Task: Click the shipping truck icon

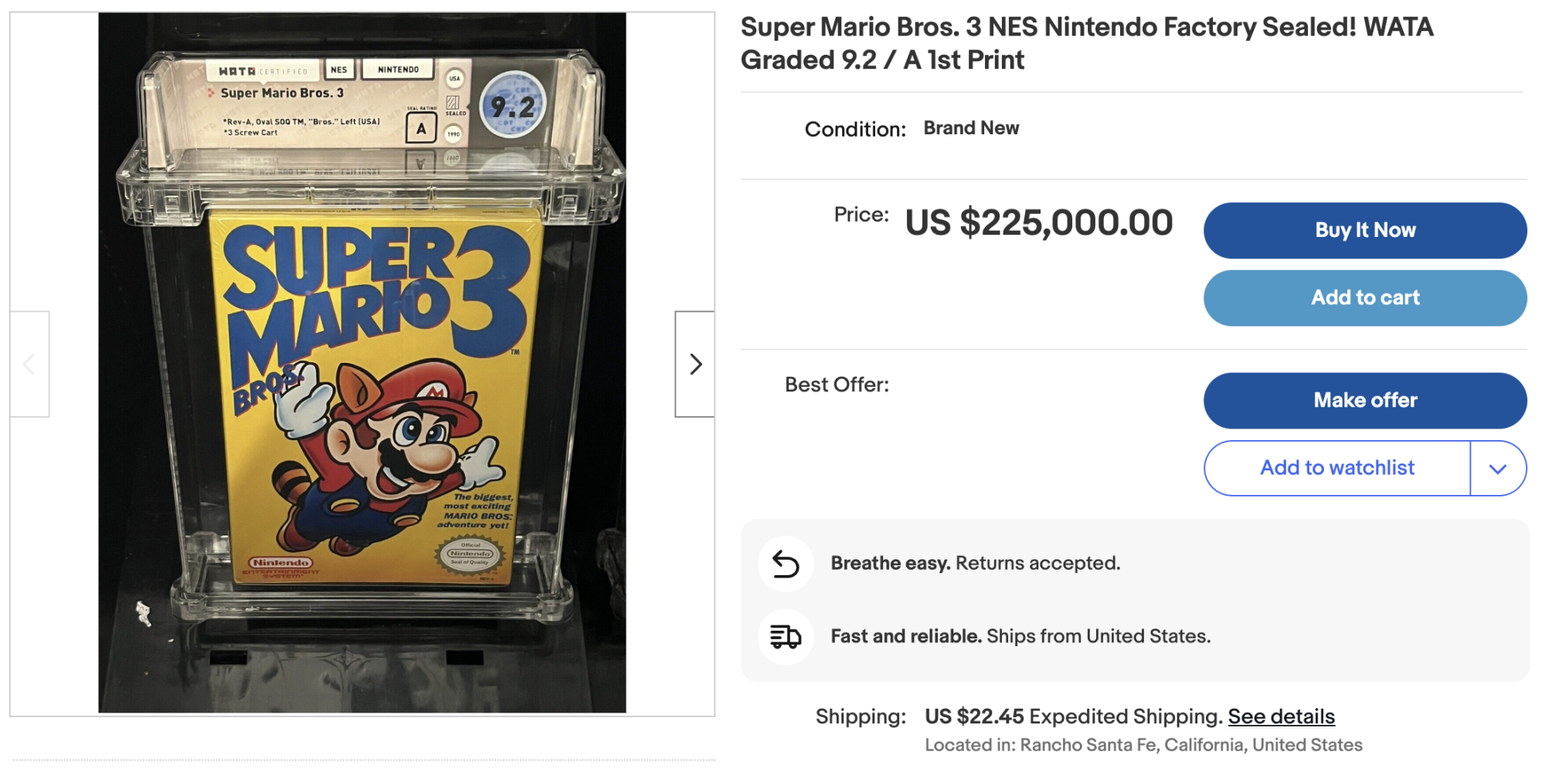Action: [x=786, y=637]
